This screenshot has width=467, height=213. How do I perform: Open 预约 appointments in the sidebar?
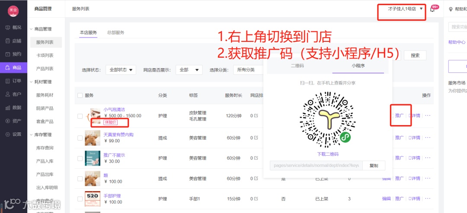coord(13,54)
